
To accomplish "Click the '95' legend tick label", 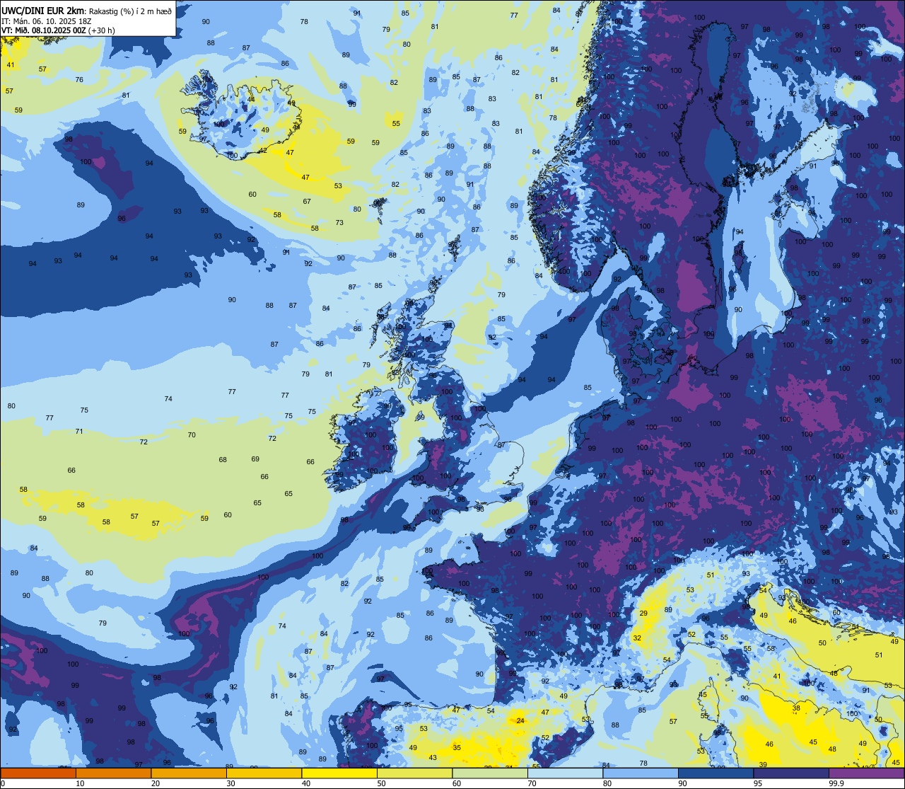I will [x=759, y=783].
